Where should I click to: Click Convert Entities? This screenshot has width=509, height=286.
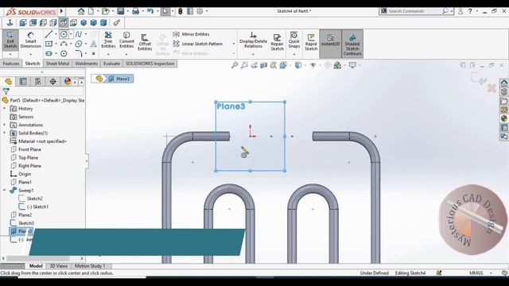pyautogui.click(x=126, y=40)
